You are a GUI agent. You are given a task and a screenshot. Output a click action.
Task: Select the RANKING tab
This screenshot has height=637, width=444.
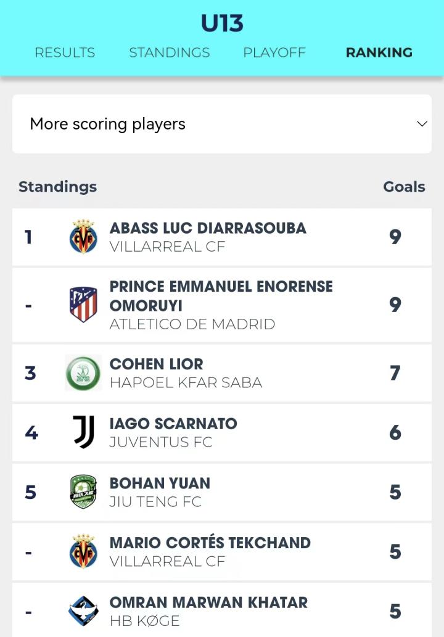pos(379,52)
